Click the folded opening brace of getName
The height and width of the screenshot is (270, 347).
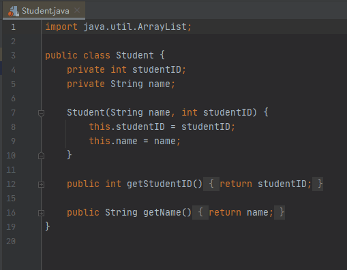pyautogui.click(x=200, y=212)
